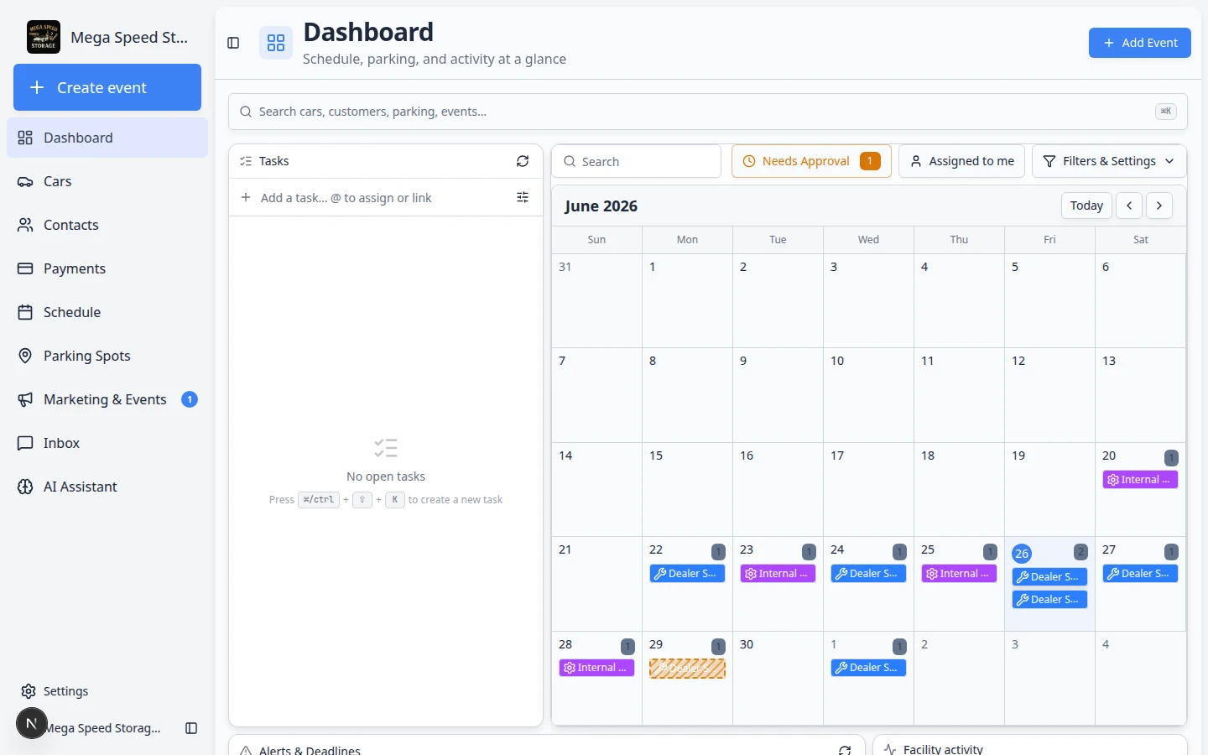Toggle the sidebar panel icon near Dashboard title
1208x755 pixels.
[234, 43]
